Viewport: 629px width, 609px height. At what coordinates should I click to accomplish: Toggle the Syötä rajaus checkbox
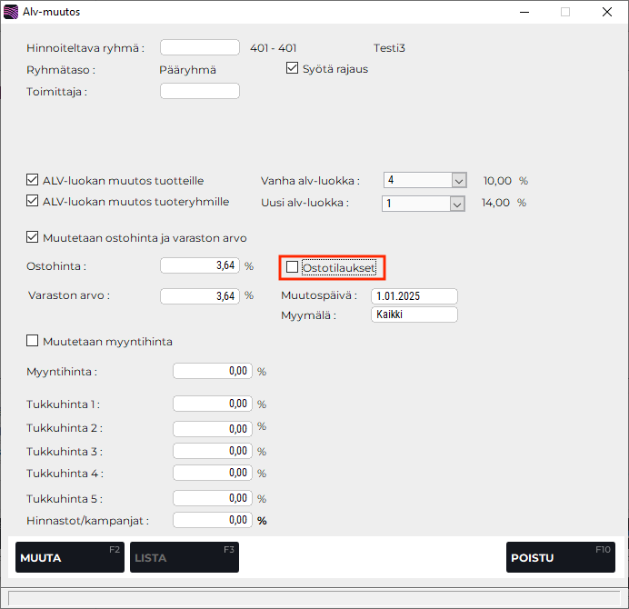tap(293, 68)
